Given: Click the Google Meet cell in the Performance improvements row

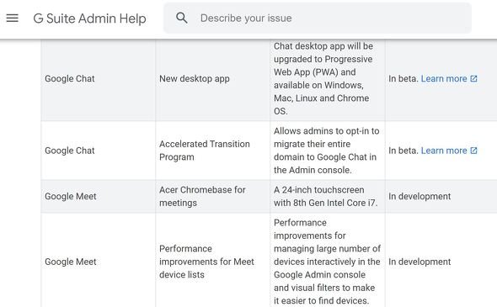Looking at the screenshot, I should [99, 262].
